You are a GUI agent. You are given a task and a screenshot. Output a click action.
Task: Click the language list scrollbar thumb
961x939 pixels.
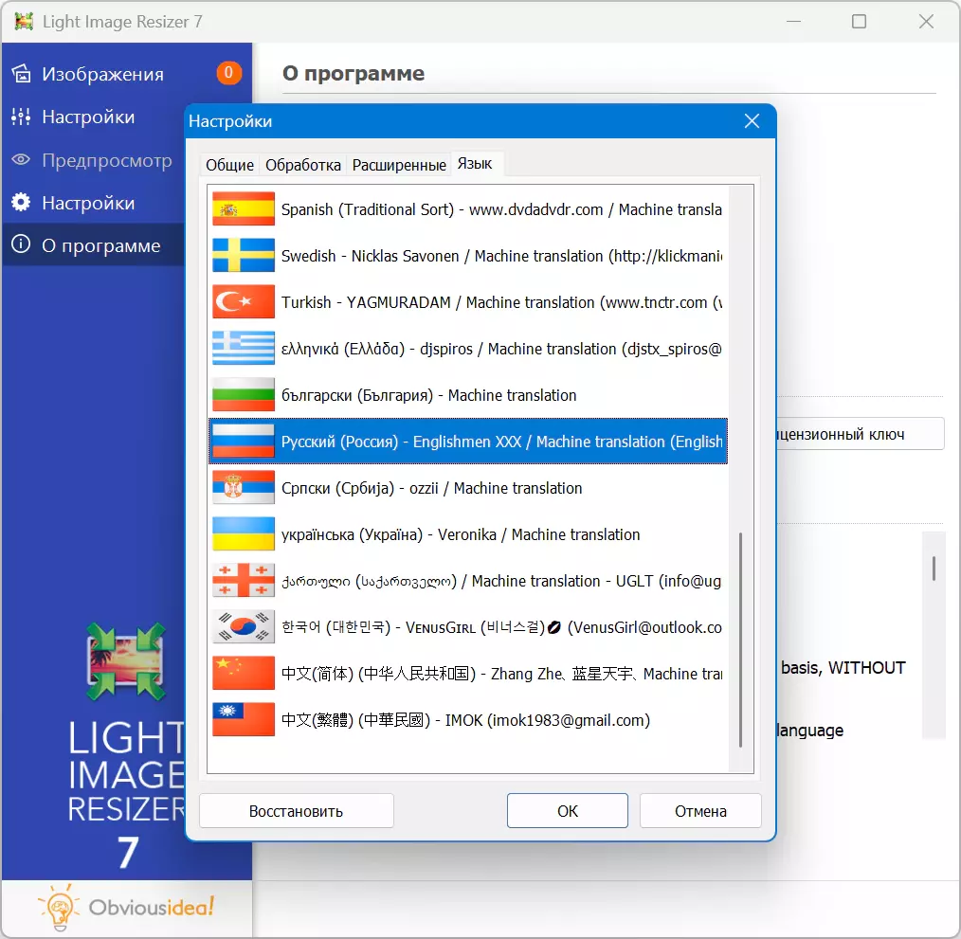(x=740, y=640)
